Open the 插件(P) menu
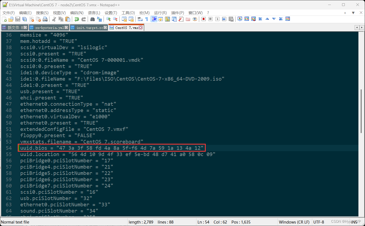Screen dimensions: 365x226 coord(178,13)
